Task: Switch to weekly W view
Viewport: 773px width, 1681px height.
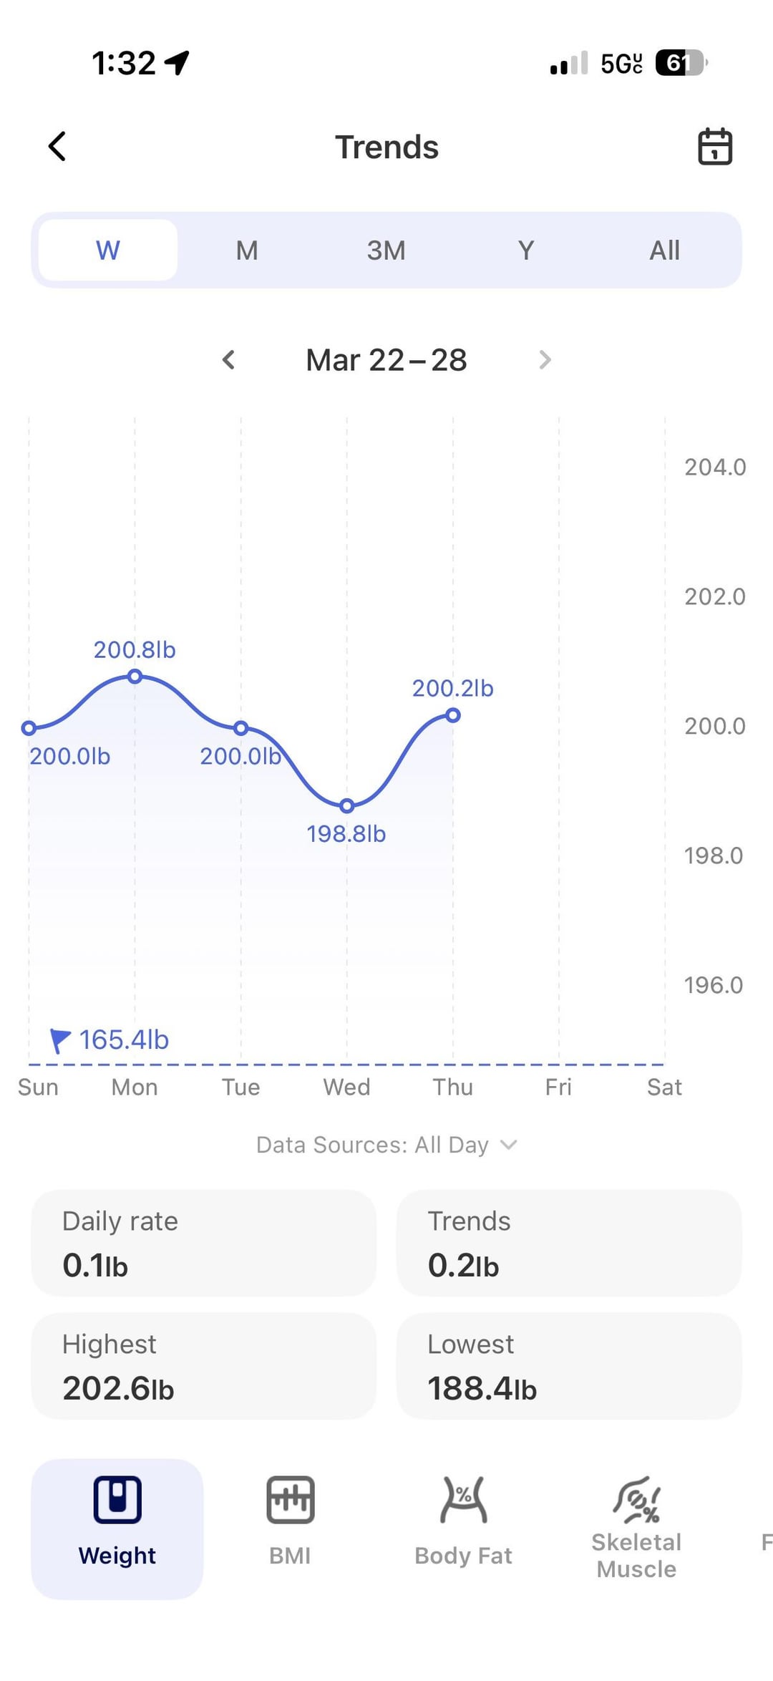Action: [x=108, y=250]
